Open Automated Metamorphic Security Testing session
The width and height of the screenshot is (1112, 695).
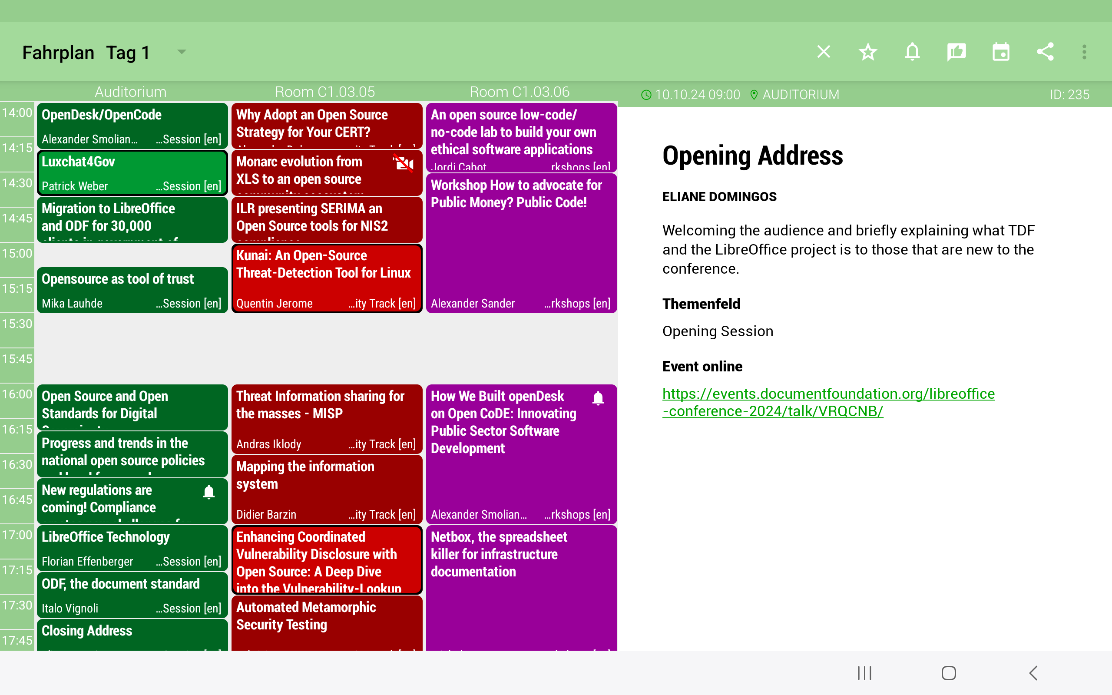pyautogui.click(x=327, y=623)
